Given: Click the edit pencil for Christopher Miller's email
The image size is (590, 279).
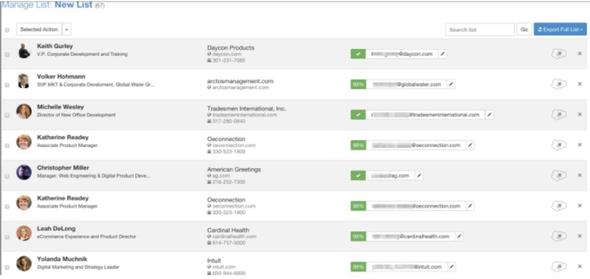Looking at the screenshot, I should (x=419, y=176).
